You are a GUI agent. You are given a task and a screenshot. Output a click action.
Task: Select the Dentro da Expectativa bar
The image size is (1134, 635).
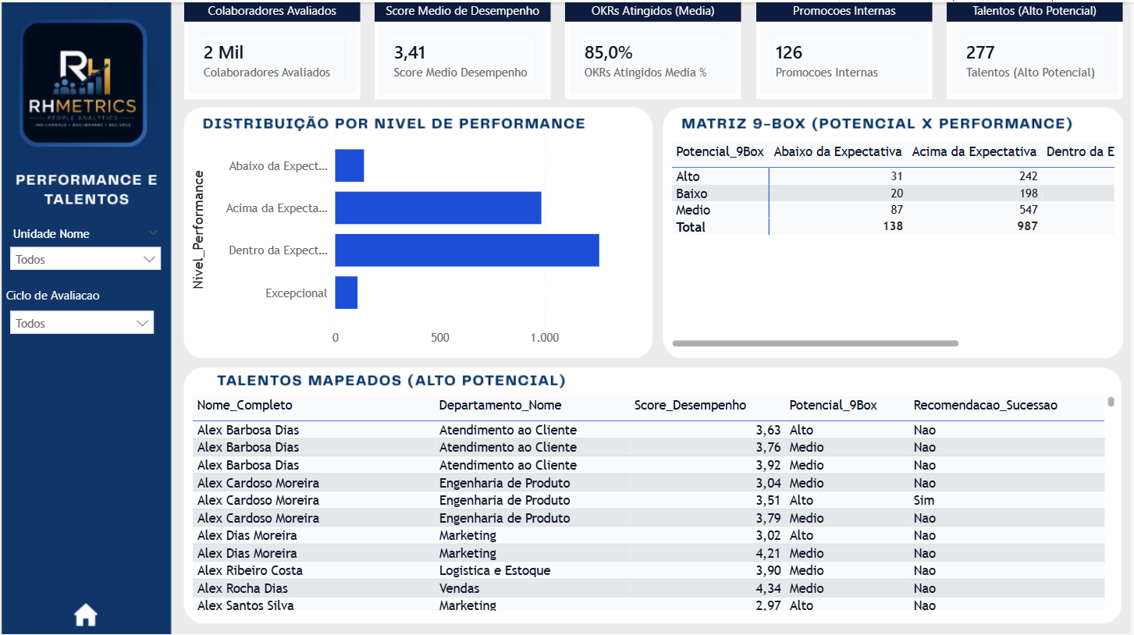467,250
